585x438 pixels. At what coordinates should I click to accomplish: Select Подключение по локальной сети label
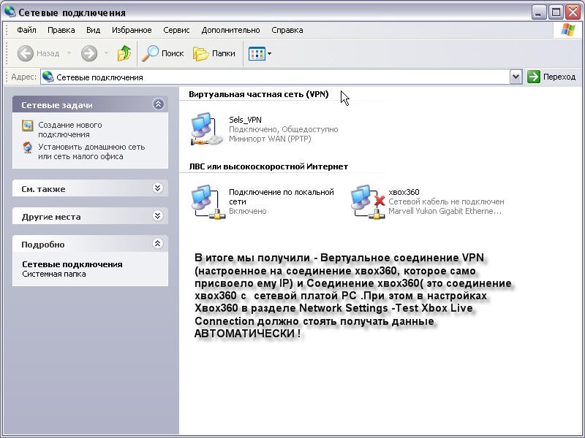point(282,196)
